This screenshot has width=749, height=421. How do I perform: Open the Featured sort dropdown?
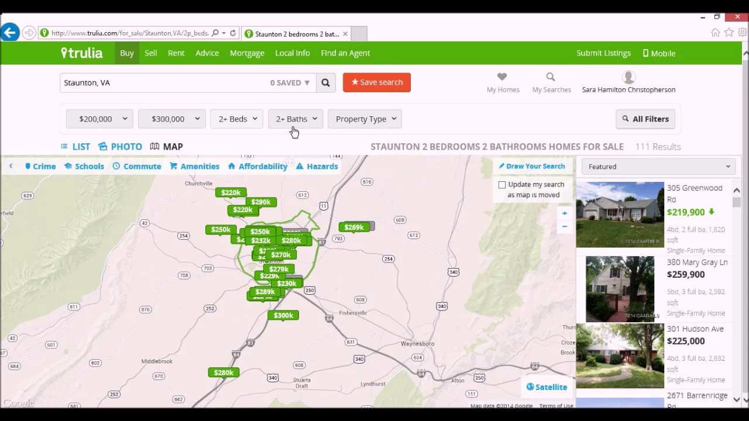(659, 167)
